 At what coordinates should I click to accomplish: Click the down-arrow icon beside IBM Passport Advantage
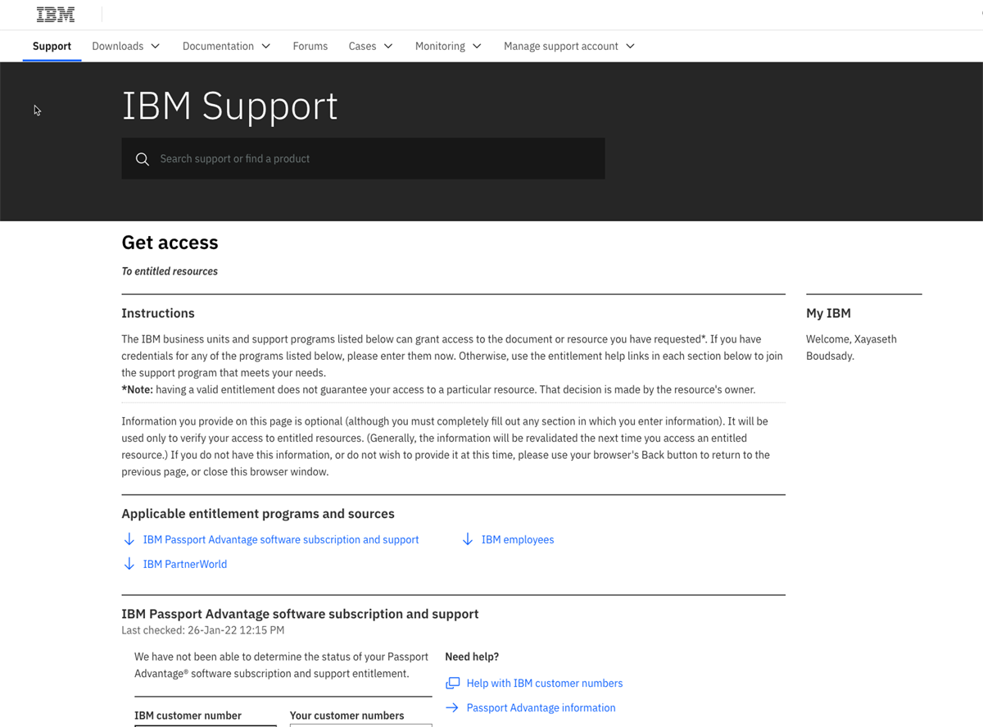[129, 538]
